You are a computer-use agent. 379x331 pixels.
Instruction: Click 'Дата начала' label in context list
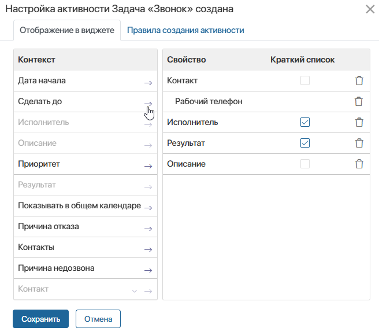42,80
